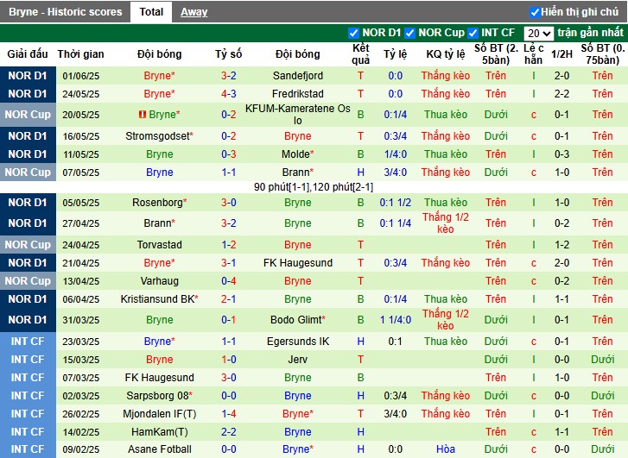The width and height of the screenshot is (628, 458).
Task: Click the Egersunds IK team name
Action: (x=297, y=342)
